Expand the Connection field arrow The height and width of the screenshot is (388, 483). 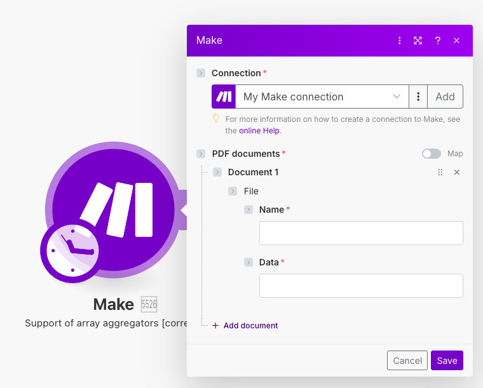[x=201, y=73]
